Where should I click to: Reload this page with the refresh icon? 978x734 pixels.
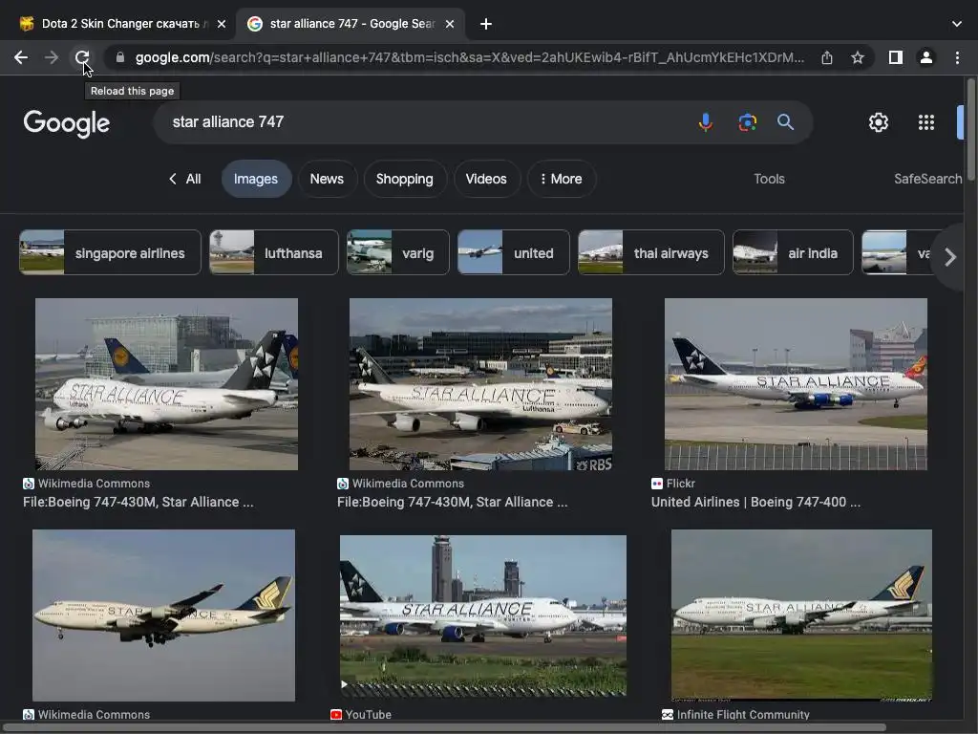[82, 57]
